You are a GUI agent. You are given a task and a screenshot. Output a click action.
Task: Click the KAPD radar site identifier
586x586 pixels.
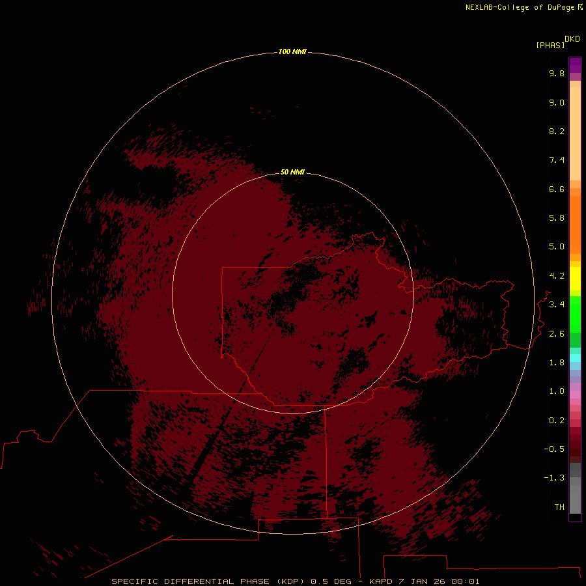point(380,581)
